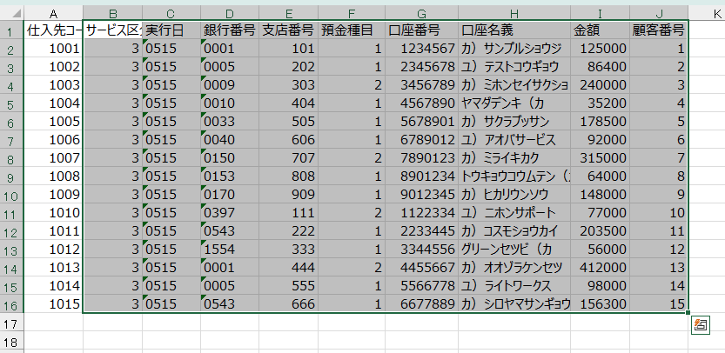Click the 金額 header cell
This screenshot has height=353, width=725.
coord(600,30)
